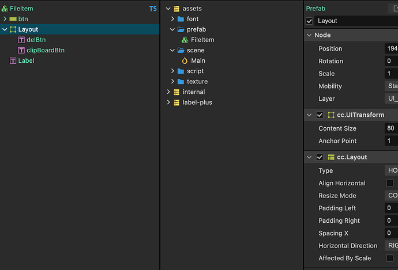Collapse the Node section in inspector
The width and height of the screenshot is (398, 270).
[x=309, y=35]
